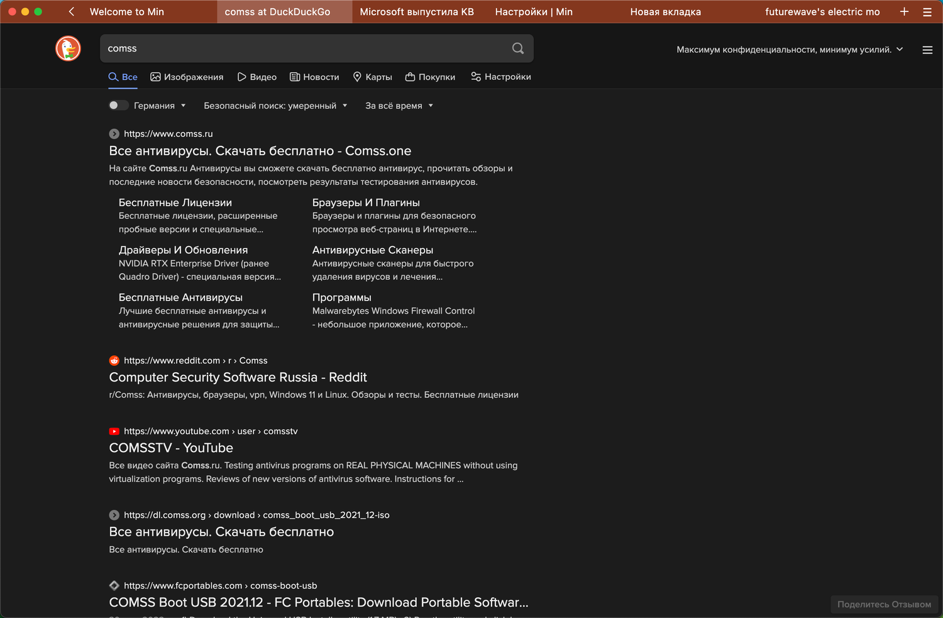Click youtube.com › user › comsstv URL
The width and height of the screenshot is (943, 618).
(x=211, y=431)
